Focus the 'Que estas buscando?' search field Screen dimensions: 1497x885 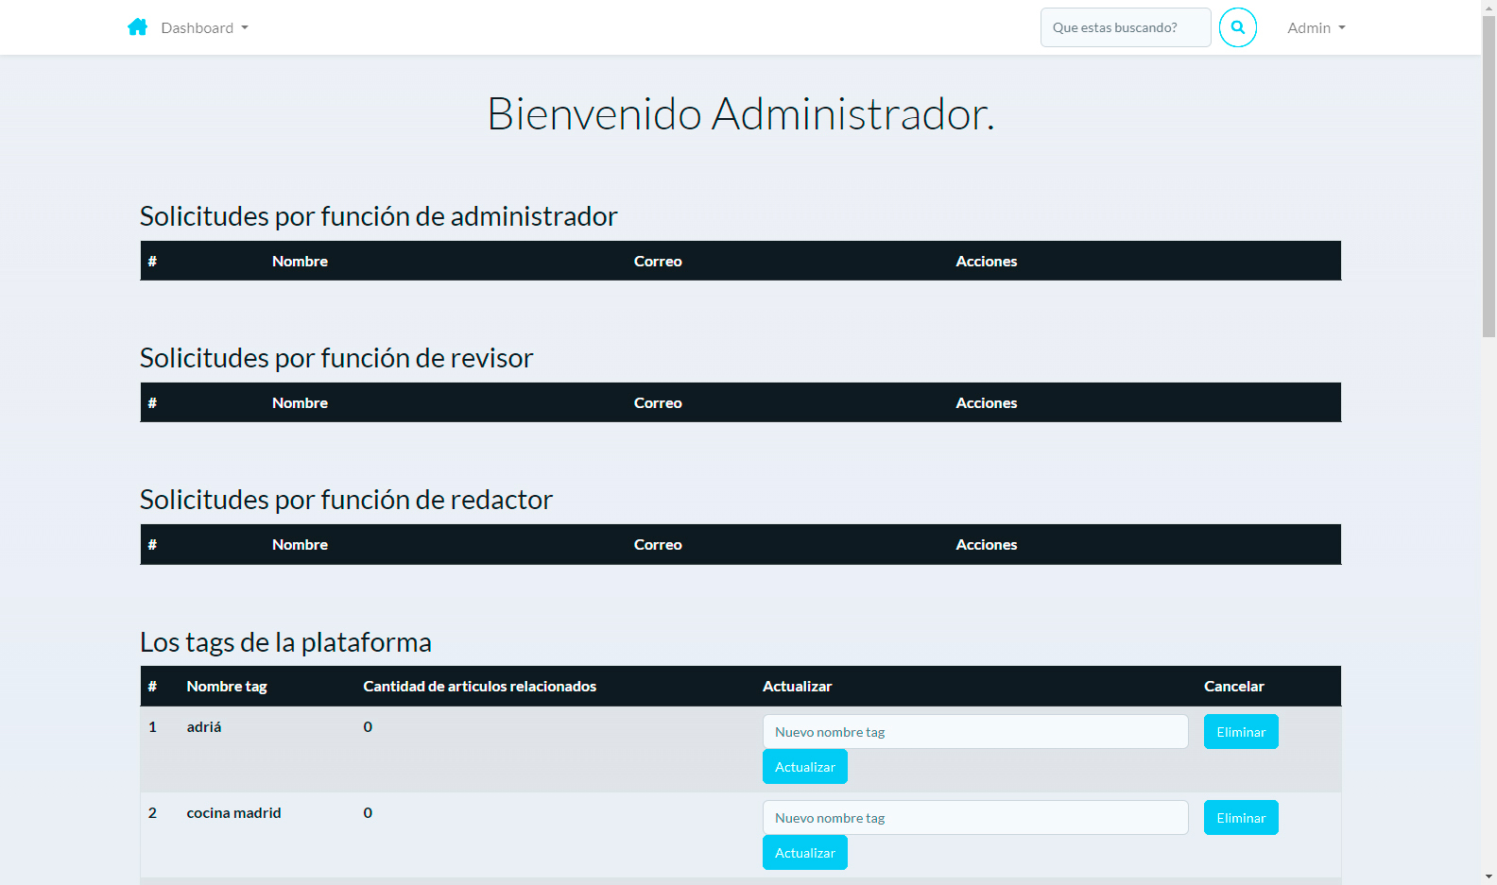[1125, 27]
